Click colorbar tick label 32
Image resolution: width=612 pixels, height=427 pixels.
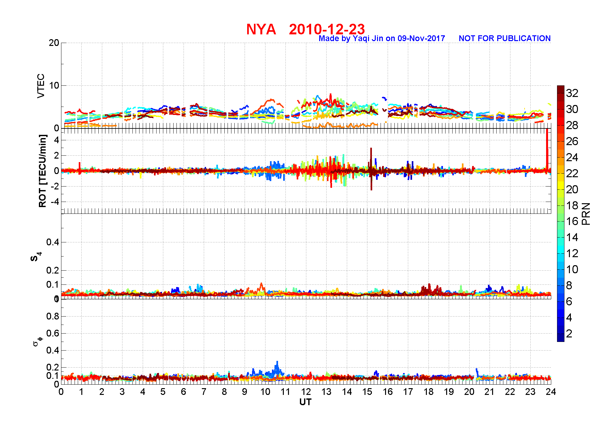[x=572, y=93]
